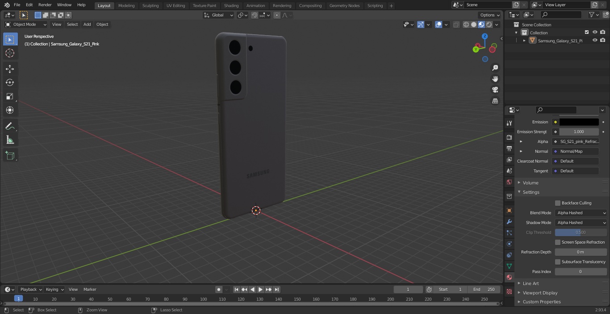Activate the Scale tool
This screenshot has width=610, height=314.
10,96
